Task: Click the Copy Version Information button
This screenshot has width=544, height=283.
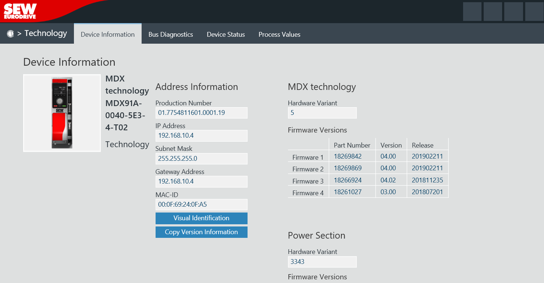Action: 201,232
